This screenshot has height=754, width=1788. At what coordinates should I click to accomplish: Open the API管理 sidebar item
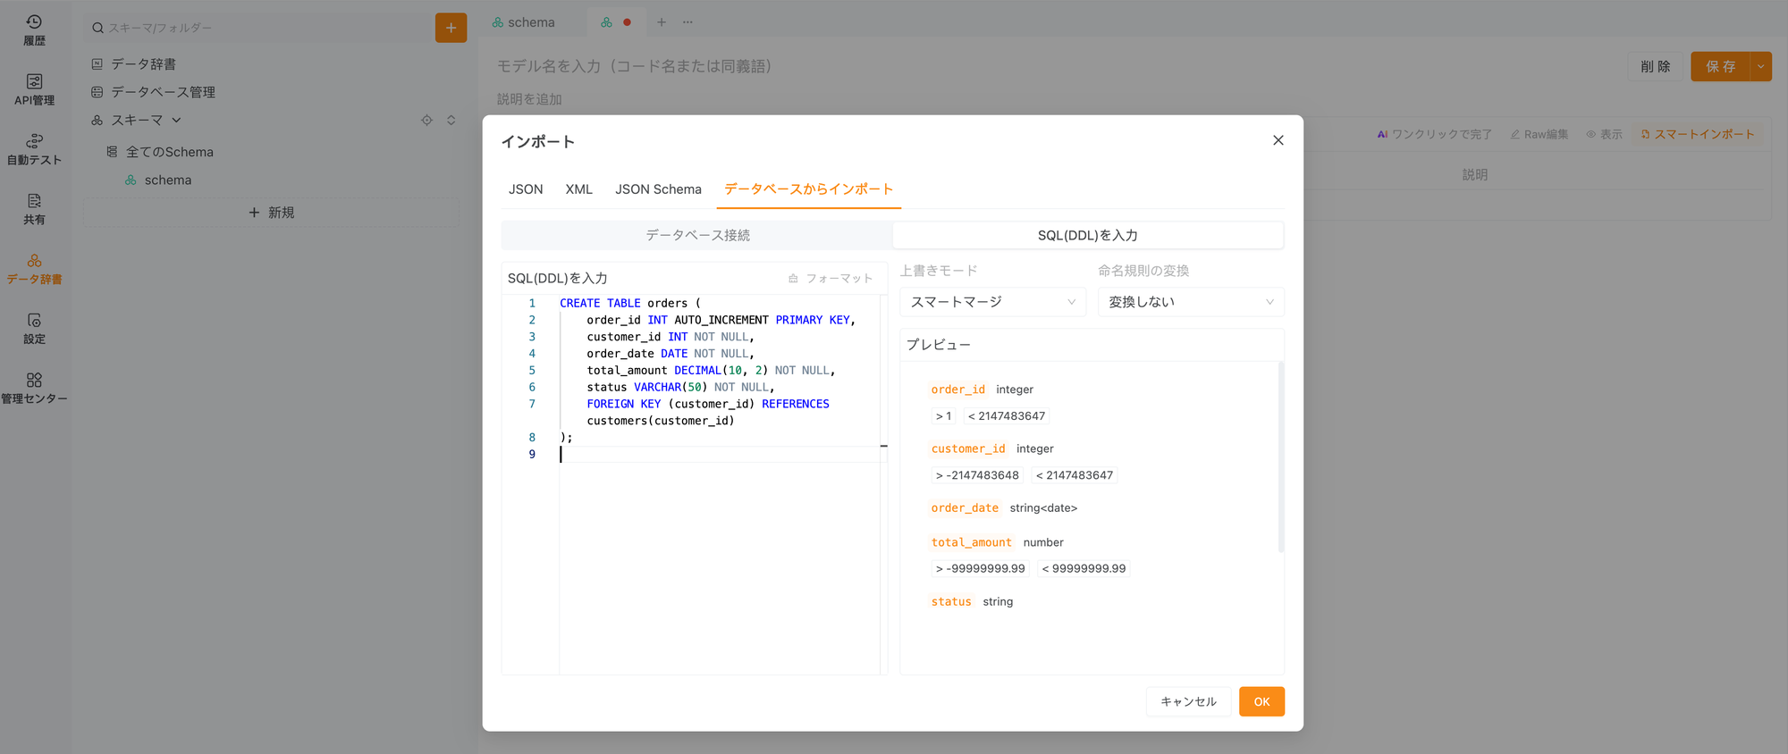(x=34, y=90)
